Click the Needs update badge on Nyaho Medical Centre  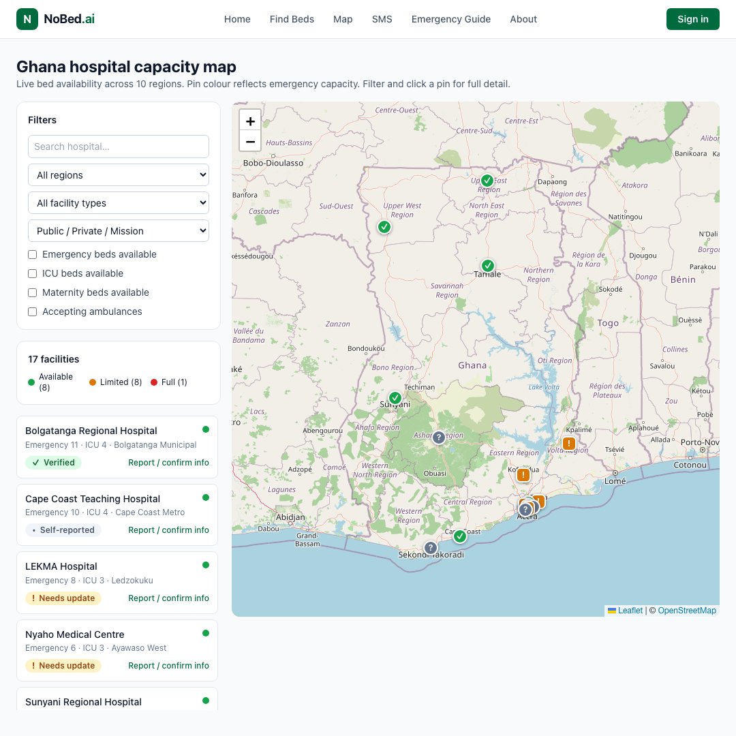pyautogui.click(x=63, y=666)
